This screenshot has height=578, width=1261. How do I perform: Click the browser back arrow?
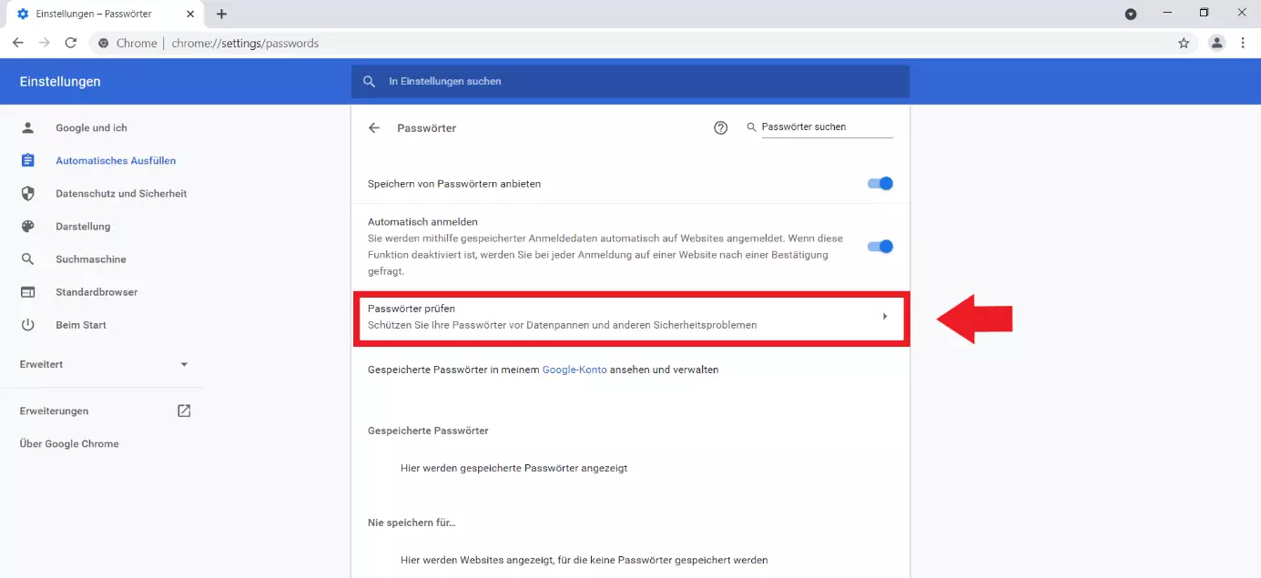tap(18, 43)
